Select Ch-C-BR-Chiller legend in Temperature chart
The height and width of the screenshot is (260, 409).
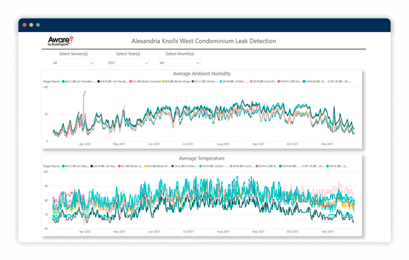tap(184, 166)
